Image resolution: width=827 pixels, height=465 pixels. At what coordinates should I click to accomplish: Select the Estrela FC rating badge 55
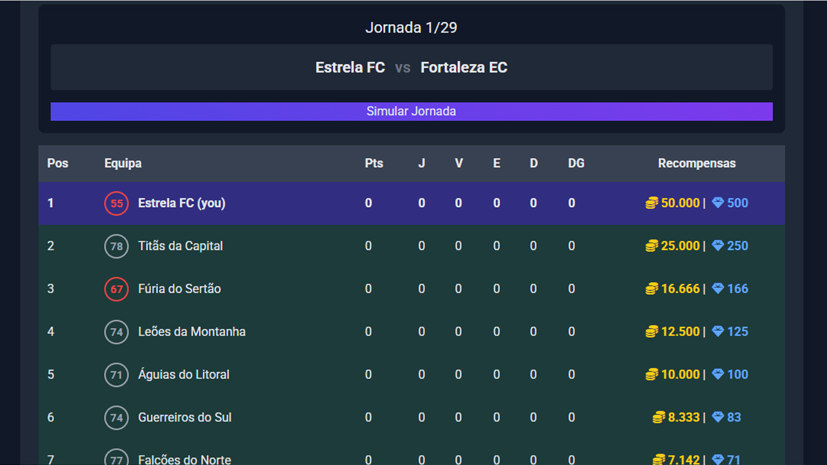click(116, 203)
